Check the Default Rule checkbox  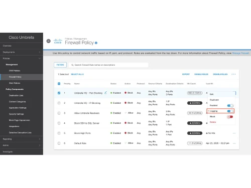[59, 143]
